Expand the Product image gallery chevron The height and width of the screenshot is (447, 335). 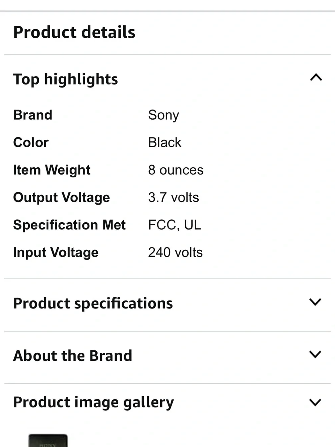coord(315,402)
